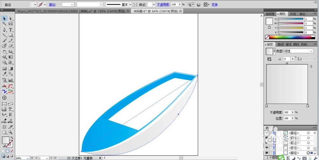
Task: Open the fill color dropdown in control bar
Action: [x=35, y=4]
